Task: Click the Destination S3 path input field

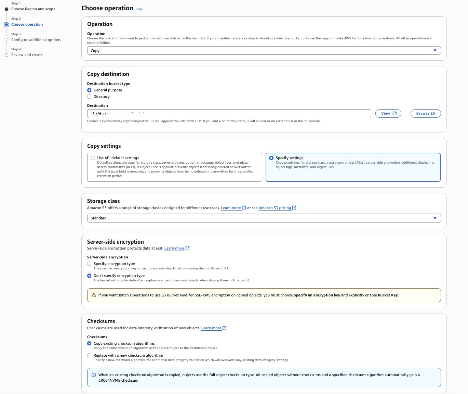Action: (x=229, y=114)
